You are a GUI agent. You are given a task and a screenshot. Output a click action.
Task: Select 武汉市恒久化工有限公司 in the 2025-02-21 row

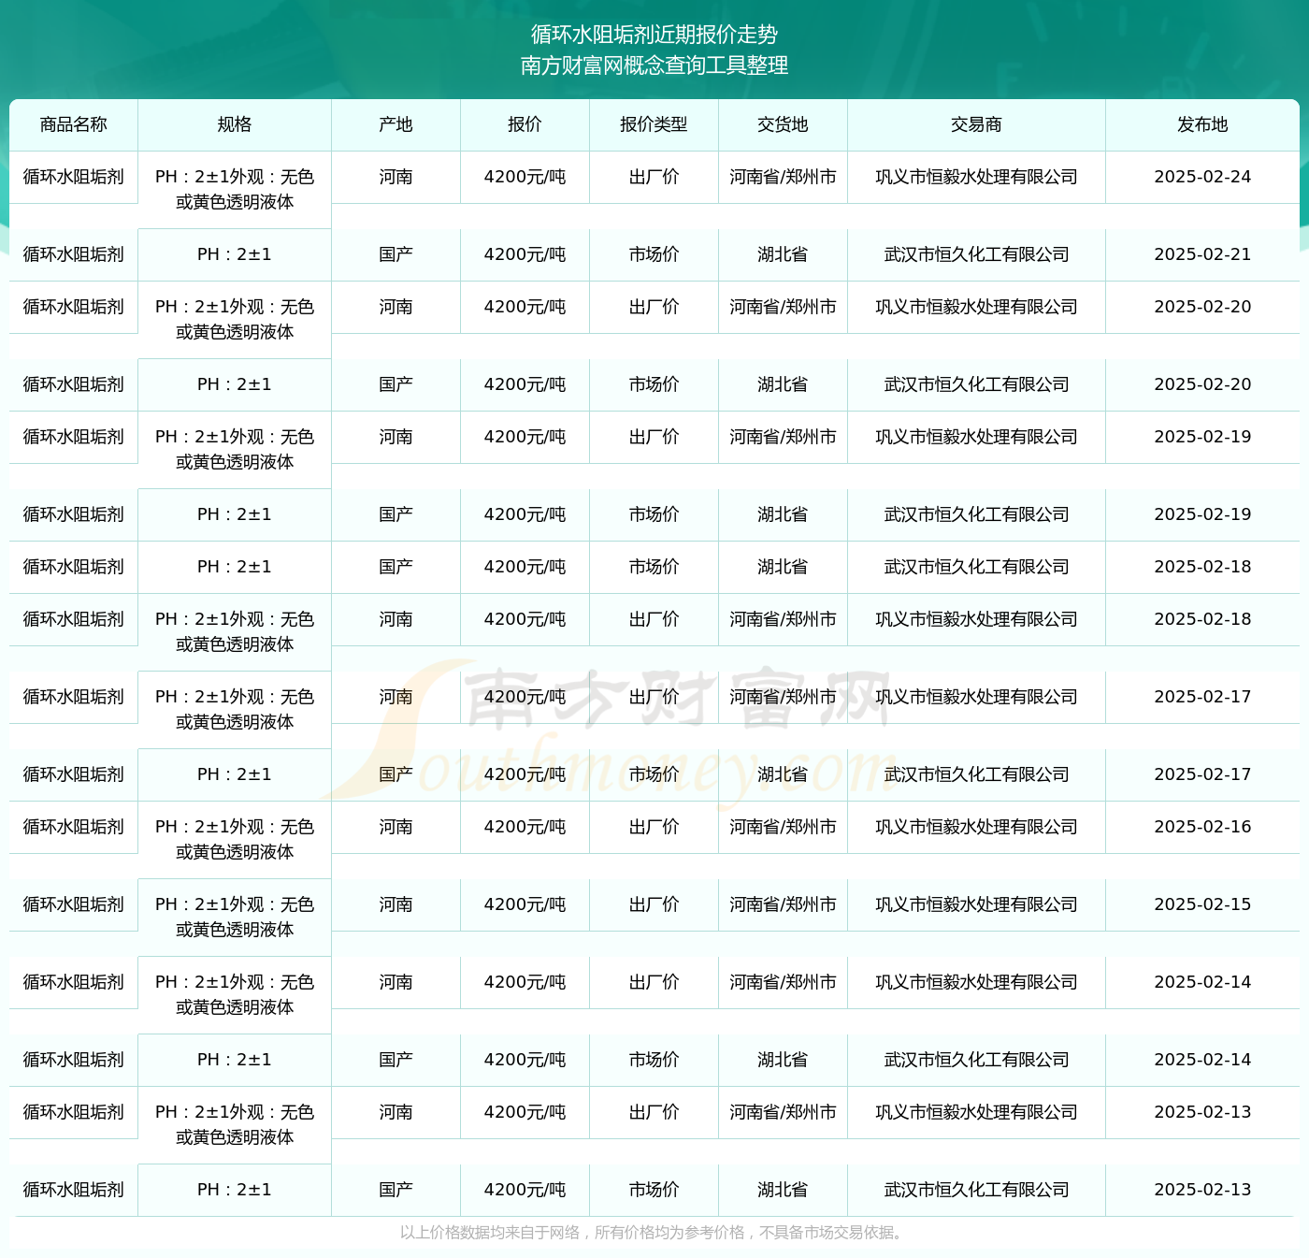click(x=976, y=254)
